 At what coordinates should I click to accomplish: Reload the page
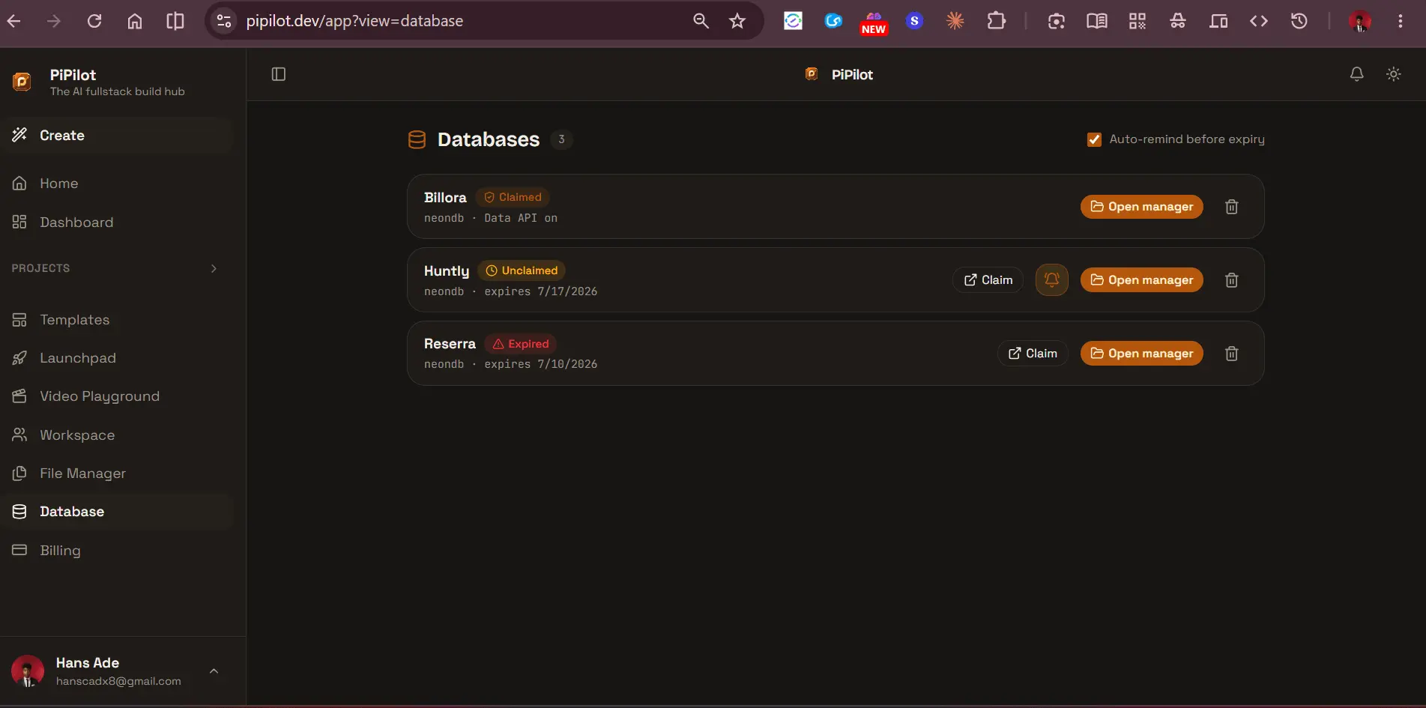coord(94,21)
